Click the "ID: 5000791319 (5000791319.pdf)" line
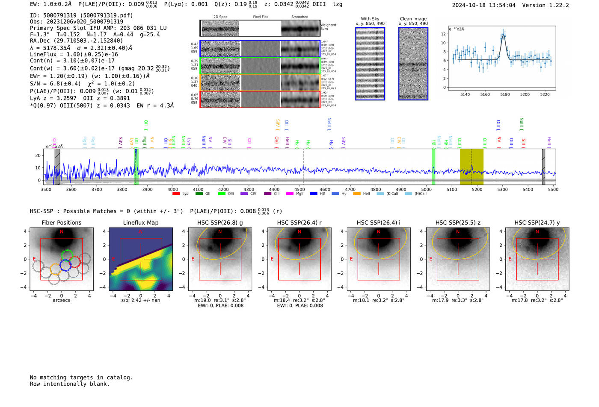 tap(81, 15)
